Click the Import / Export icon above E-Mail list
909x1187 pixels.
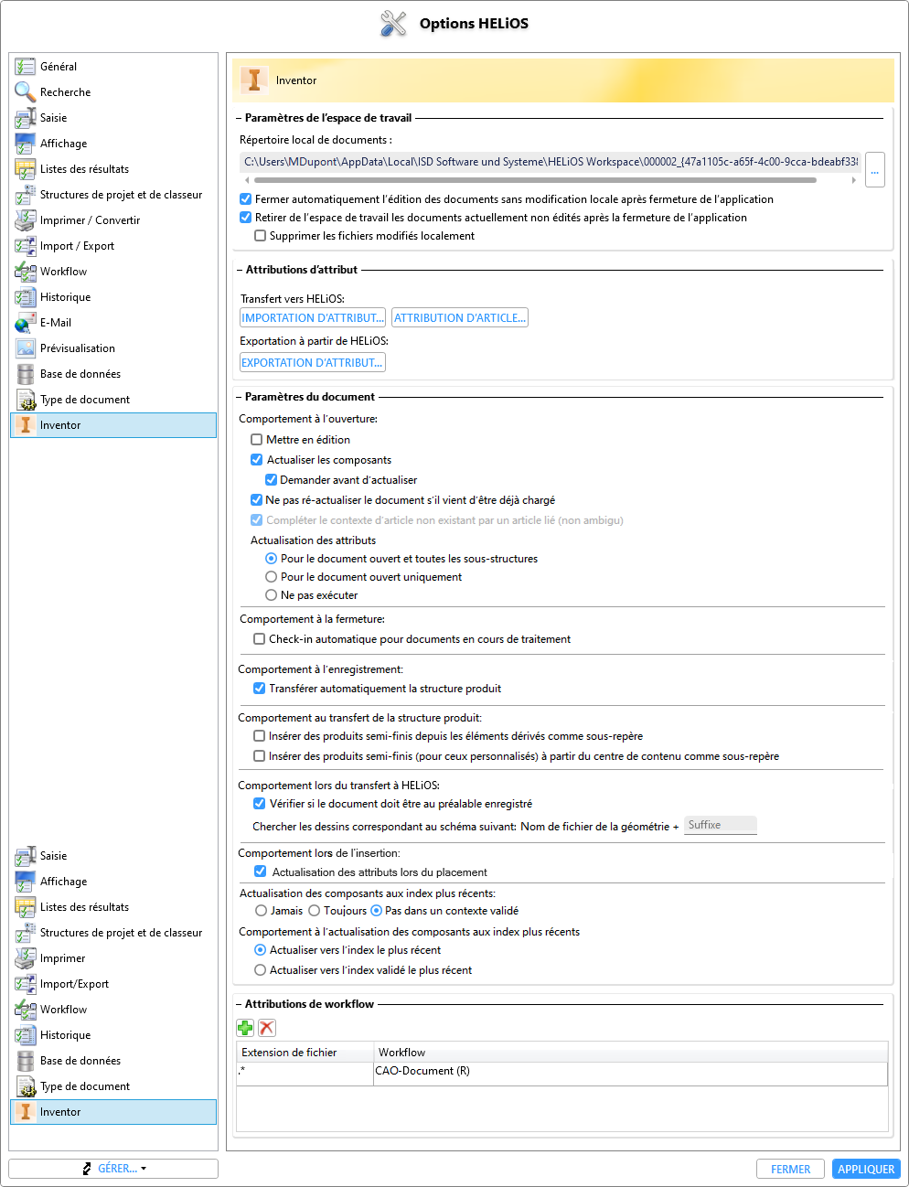pyautogui.click(x=25, y=246)
